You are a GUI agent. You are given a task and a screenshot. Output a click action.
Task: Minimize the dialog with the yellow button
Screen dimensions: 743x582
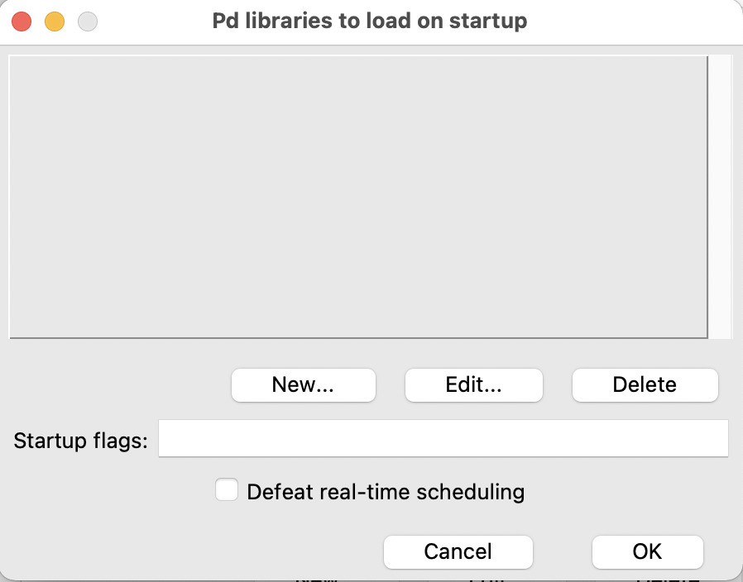tap(55, 21)
